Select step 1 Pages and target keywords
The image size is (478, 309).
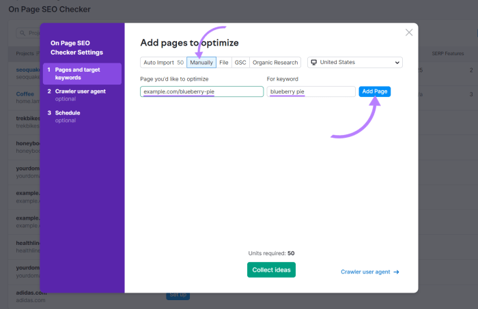coord(83,74)
